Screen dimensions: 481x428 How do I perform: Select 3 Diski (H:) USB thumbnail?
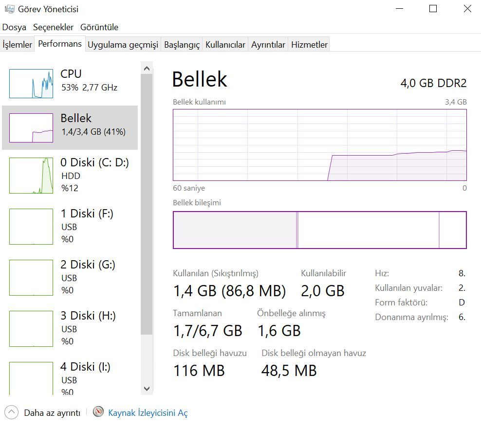(31, 328)
